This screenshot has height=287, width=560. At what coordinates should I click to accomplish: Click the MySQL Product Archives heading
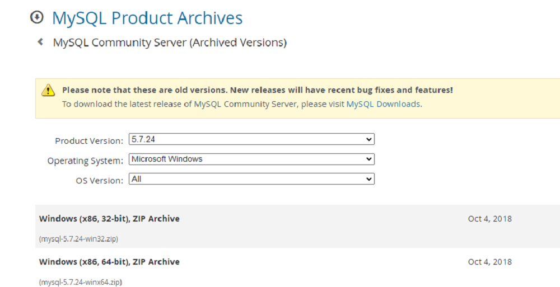click(x=147, y=18)
